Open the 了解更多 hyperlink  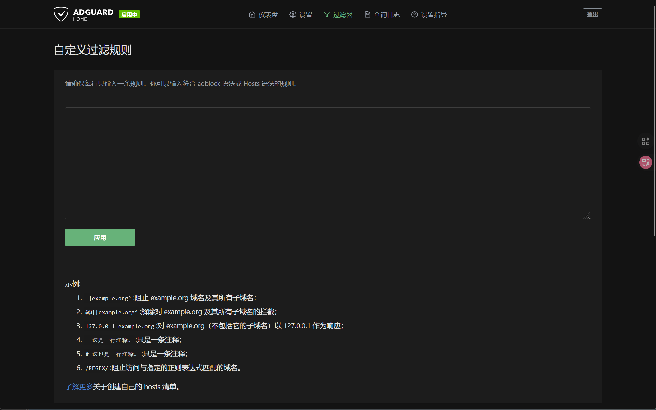pos(78,387)
